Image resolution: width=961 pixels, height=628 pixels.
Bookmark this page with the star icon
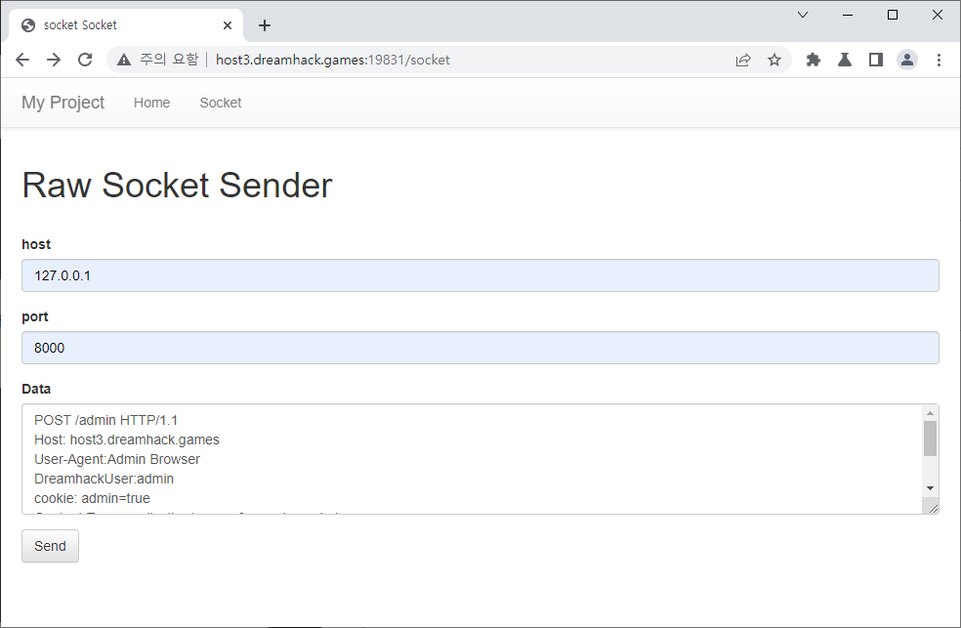pyautogui.click(x=774, y=60)
